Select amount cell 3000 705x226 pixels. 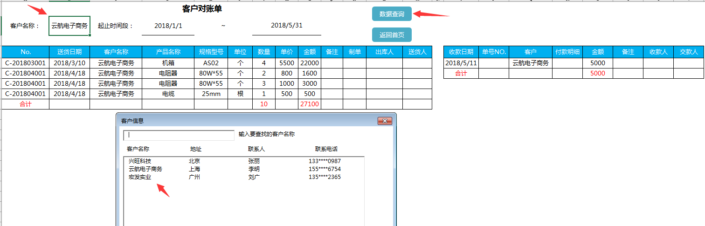(310, 83)
